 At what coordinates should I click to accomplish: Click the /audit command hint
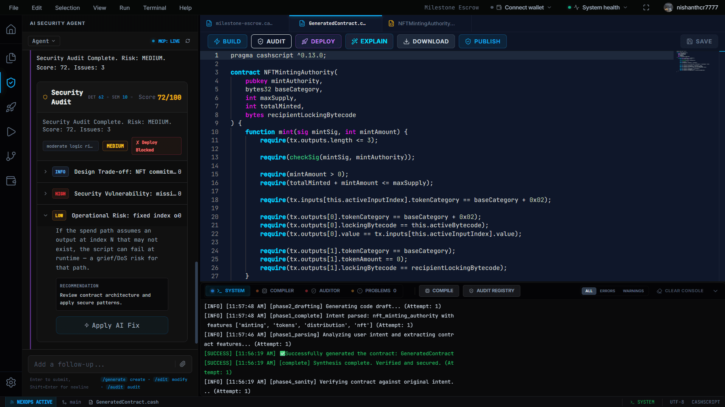[115, 387]
